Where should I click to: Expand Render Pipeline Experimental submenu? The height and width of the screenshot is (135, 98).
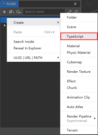tap(79, 118)
